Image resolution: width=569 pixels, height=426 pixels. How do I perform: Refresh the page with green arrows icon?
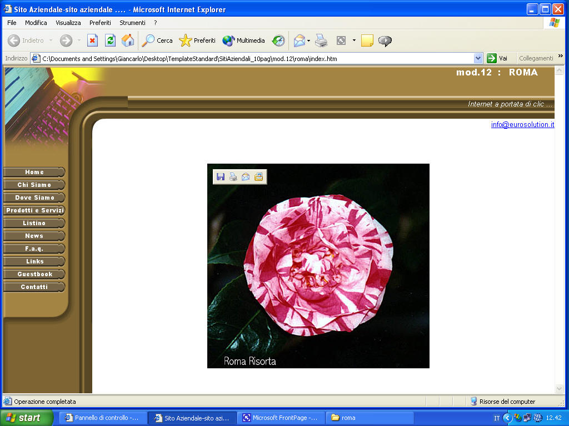click(x=111, y=40)
